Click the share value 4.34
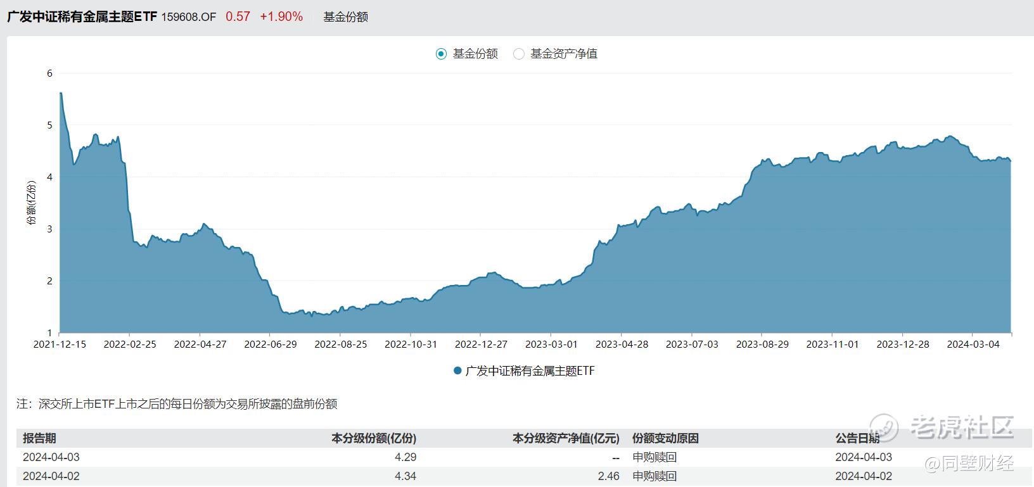This screenshot has height=487, width=1034. click(405, 476)
